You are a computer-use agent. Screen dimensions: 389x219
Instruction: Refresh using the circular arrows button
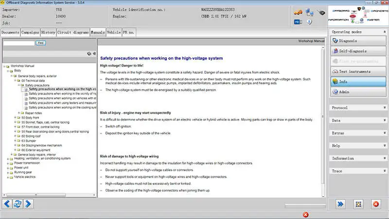(18, 204)
